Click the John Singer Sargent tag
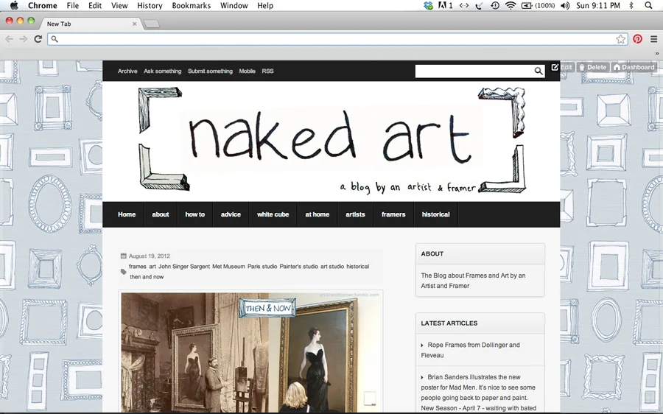Image resolution: width=663 pixels, height=414 pixels. (184, 267)
